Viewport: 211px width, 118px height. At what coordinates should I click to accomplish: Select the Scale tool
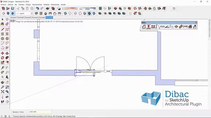click(x=2, y=62)
